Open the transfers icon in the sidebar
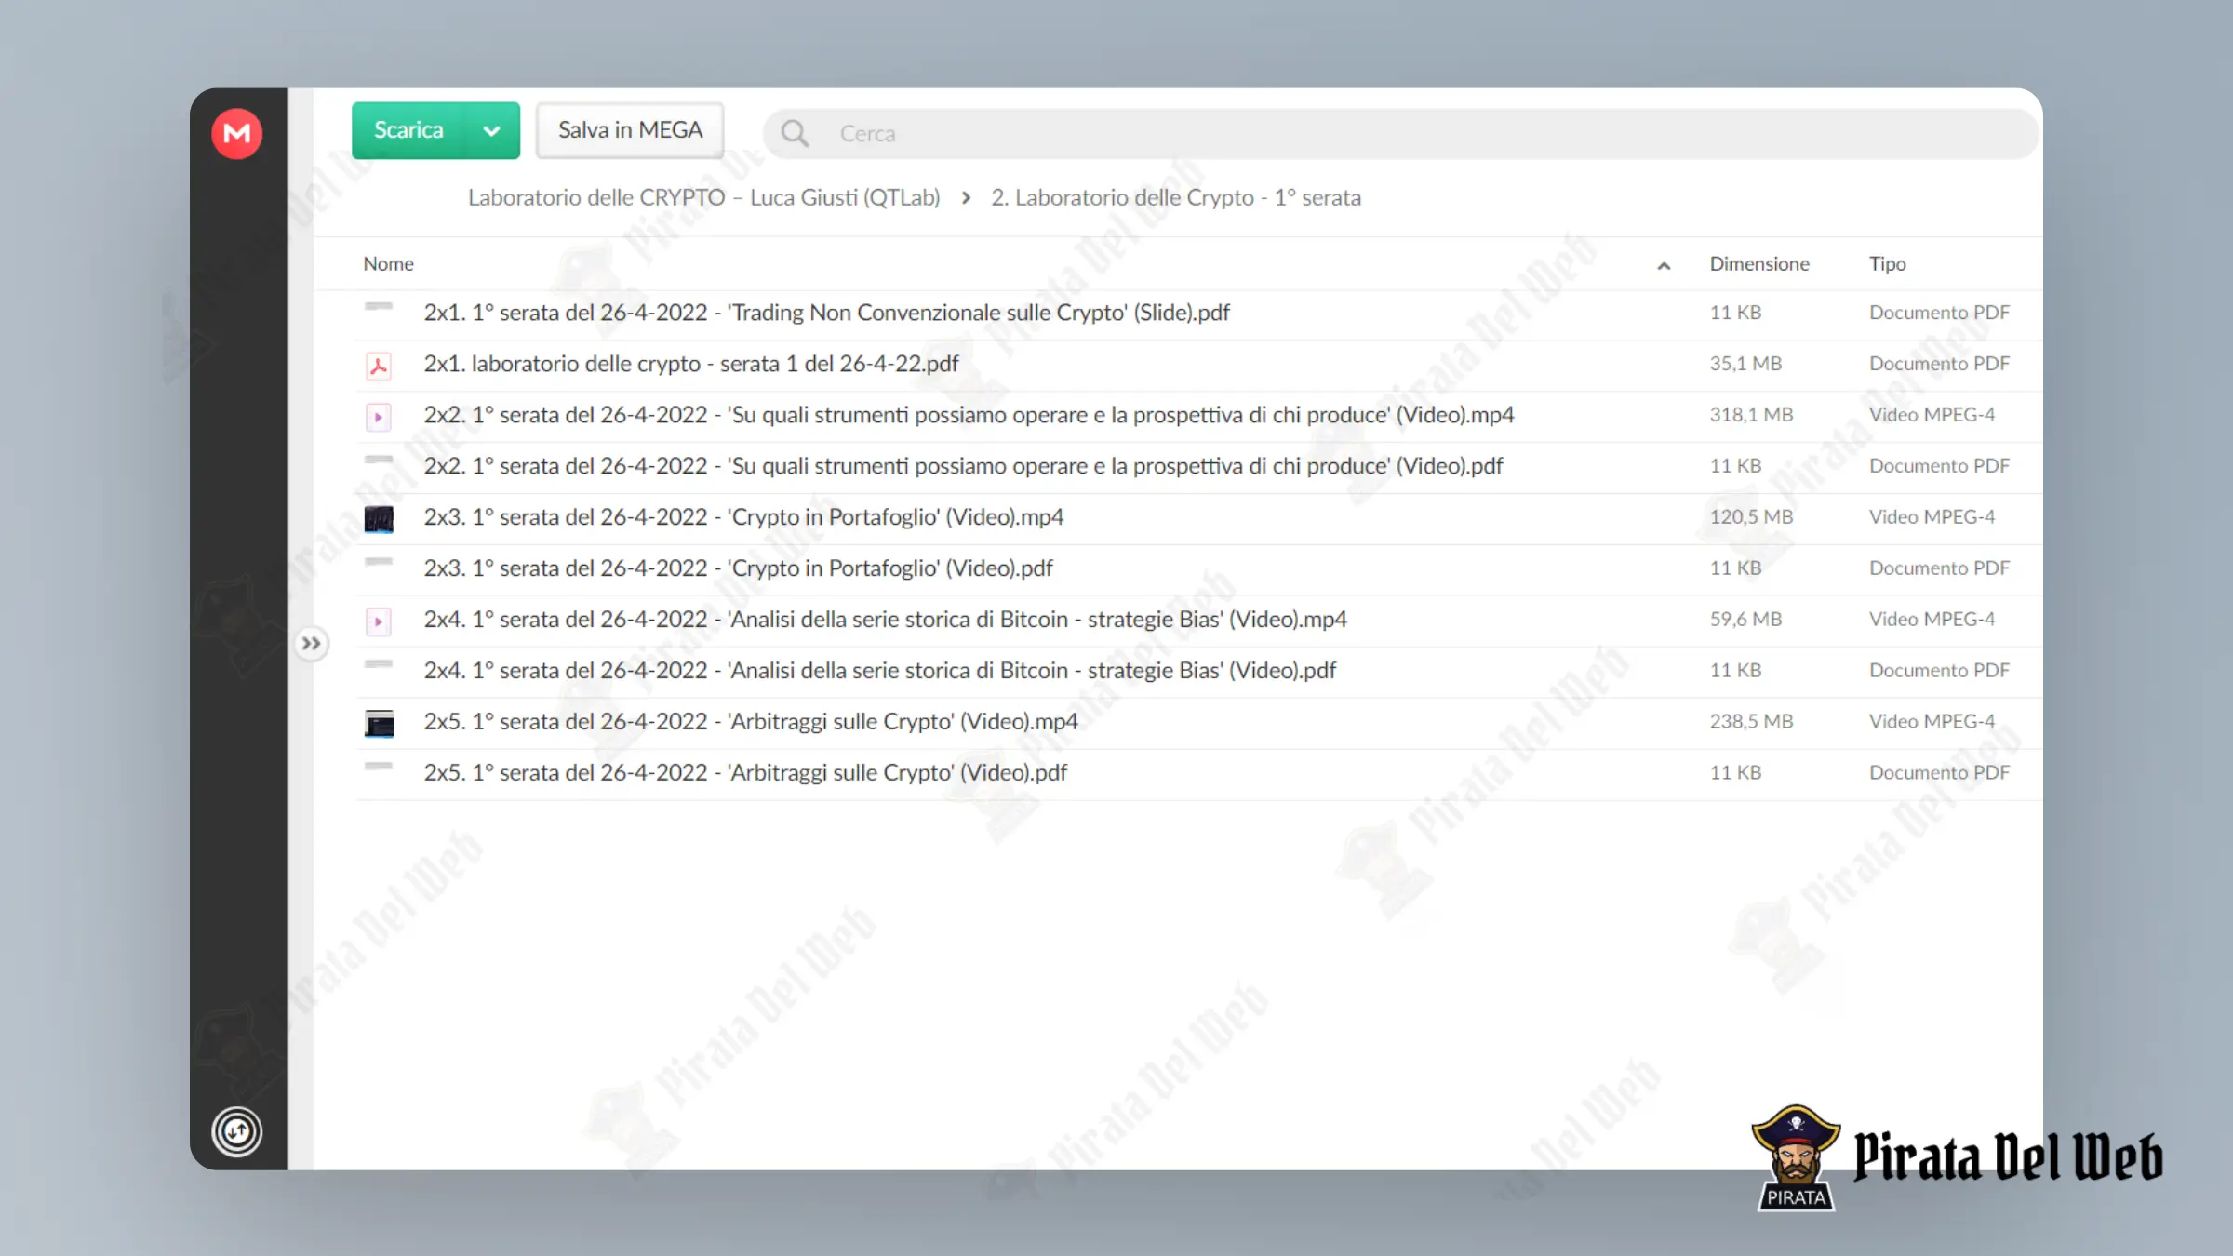Screen dimensions: 2233x1256 tap(236, 1131)
